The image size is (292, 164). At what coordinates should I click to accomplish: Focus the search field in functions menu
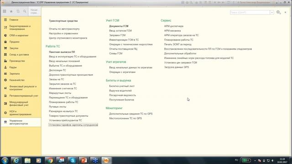250,12
